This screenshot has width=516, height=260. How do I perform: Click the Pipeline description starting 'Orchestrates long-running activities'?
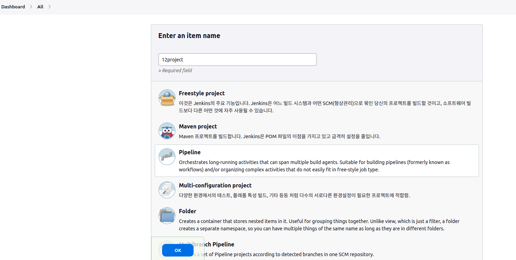[x=314, y=166]
